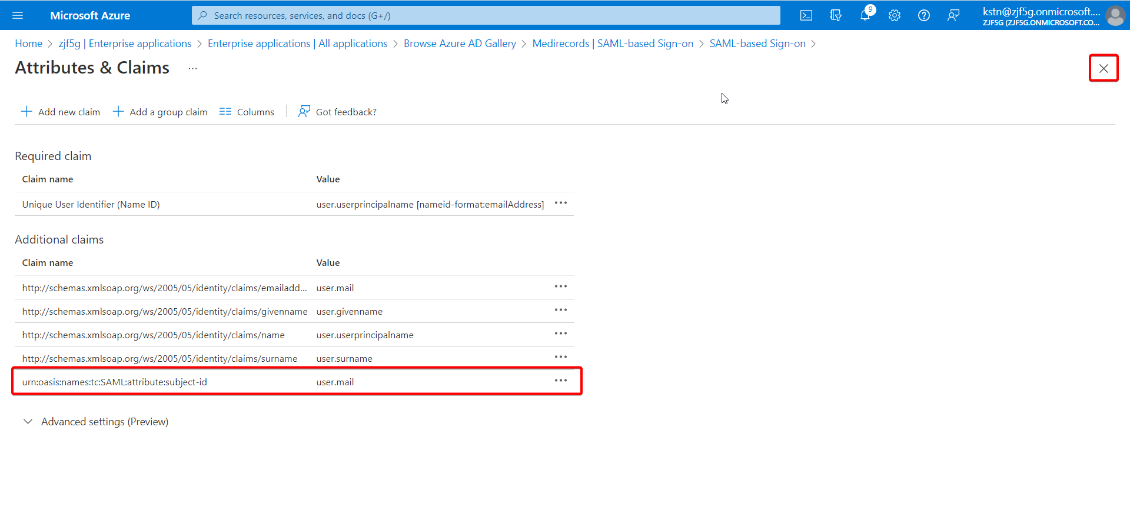Open the account avatar menu
Viewport: 1130px width, 510px height.
1115,16
